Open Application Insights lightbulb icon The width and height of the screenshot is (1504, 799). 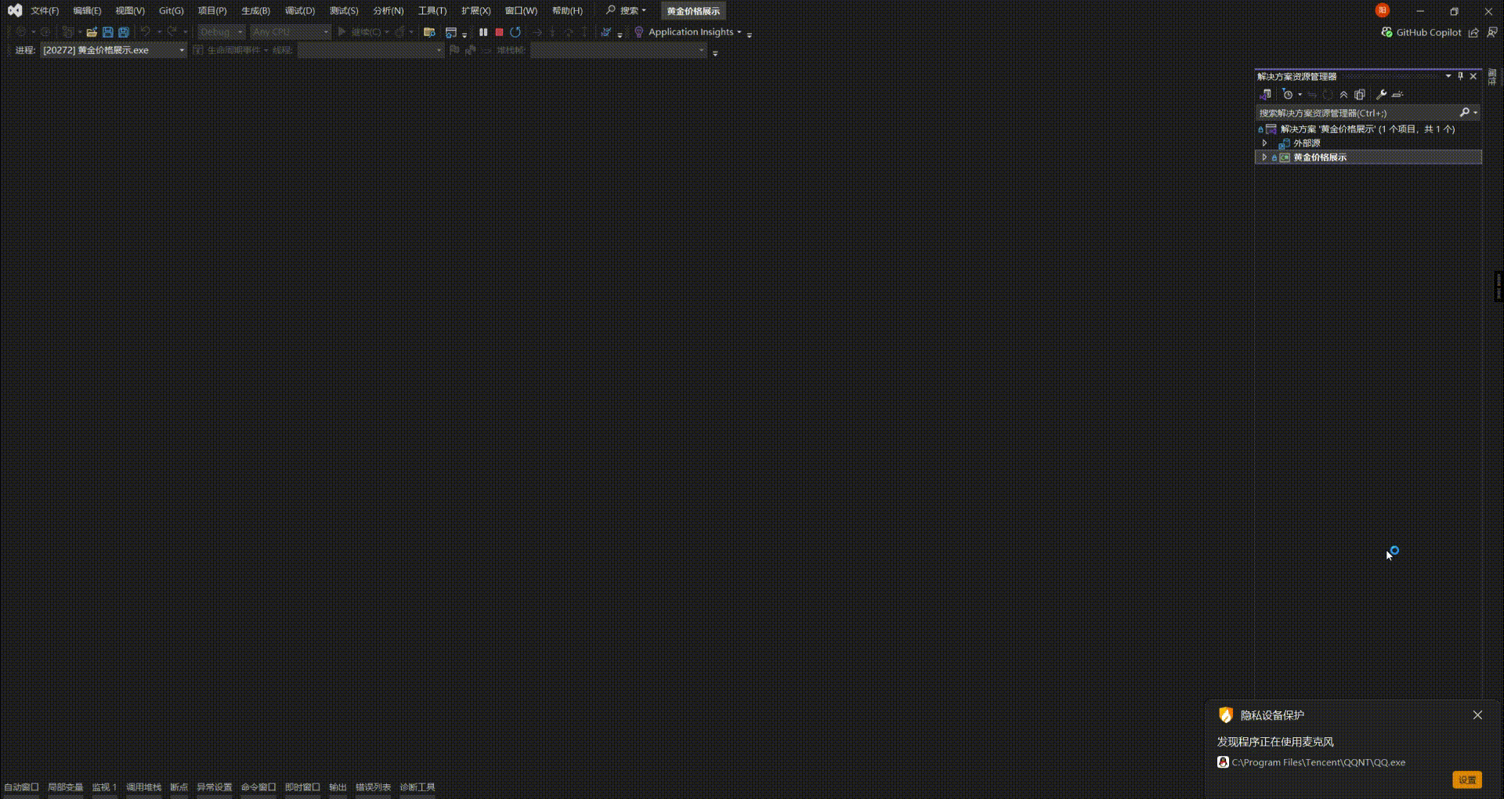point(640,32)
